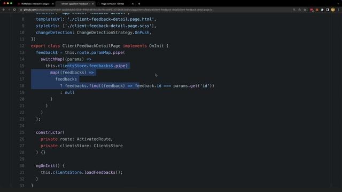Image resolution: width=342 pixels, height=192 pixels.
Task: Click 'ChangeDetectionStrategy' on line 10
Action: [105, 33]
